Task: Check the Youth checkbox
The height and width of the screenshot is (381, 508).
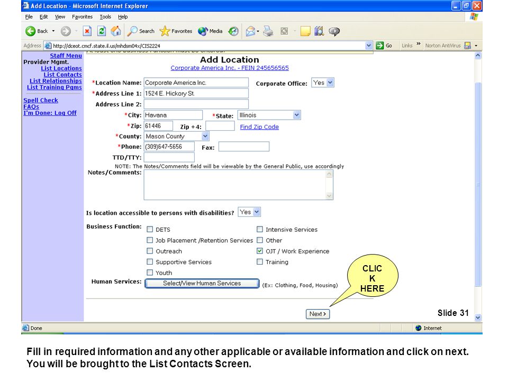Action: pyautogui.click(x=150, y=272)
